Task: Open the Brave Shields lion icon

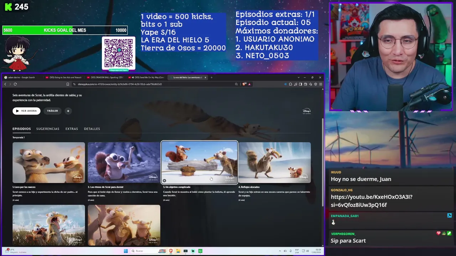Action: click(244, 84)
